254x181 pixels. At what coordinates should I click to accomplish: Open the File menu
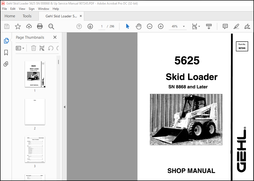pos(5,9)
